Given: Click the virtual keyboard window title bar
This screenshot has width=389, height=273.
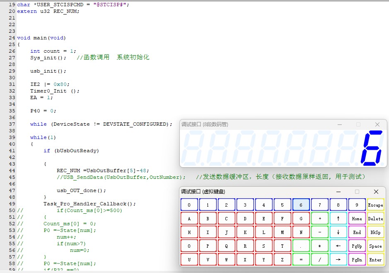Looking at the screenshot, I should 282,192.
